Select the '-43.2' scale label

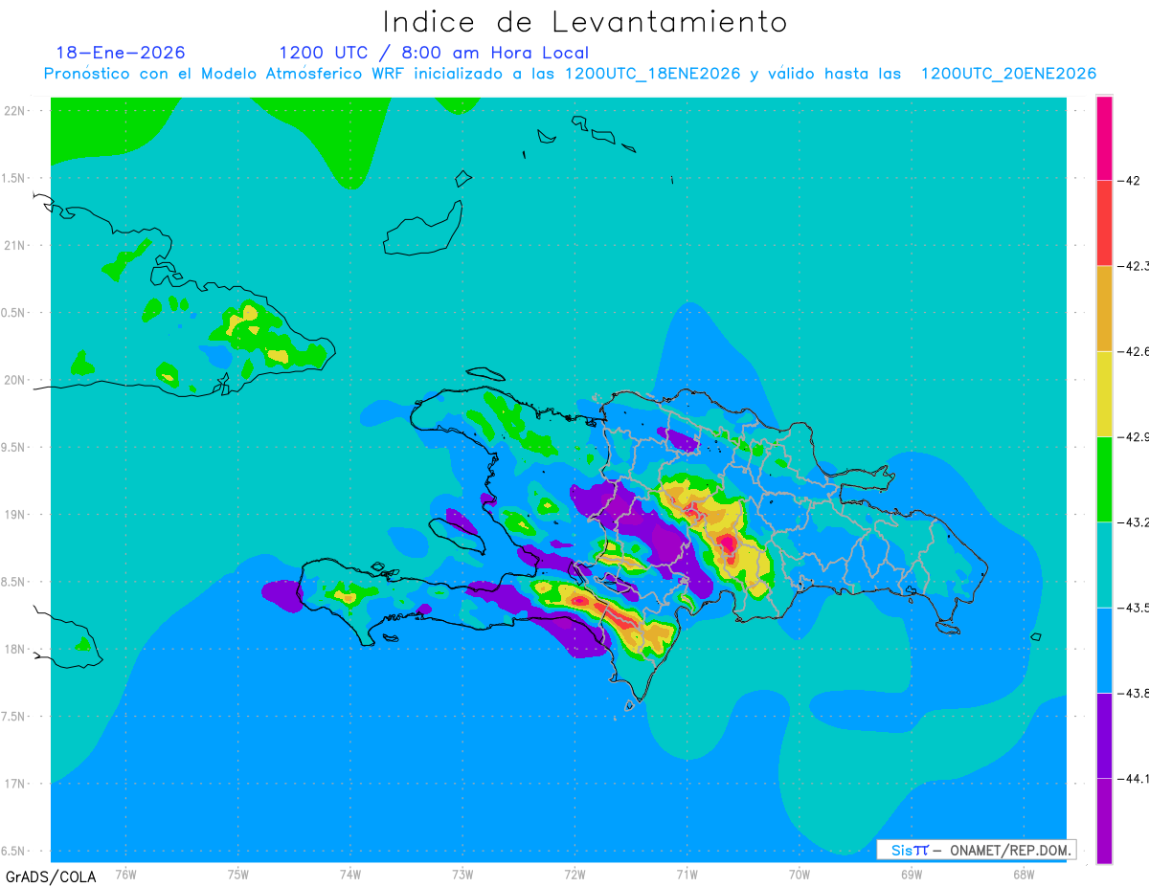[x=1133, y=522]
